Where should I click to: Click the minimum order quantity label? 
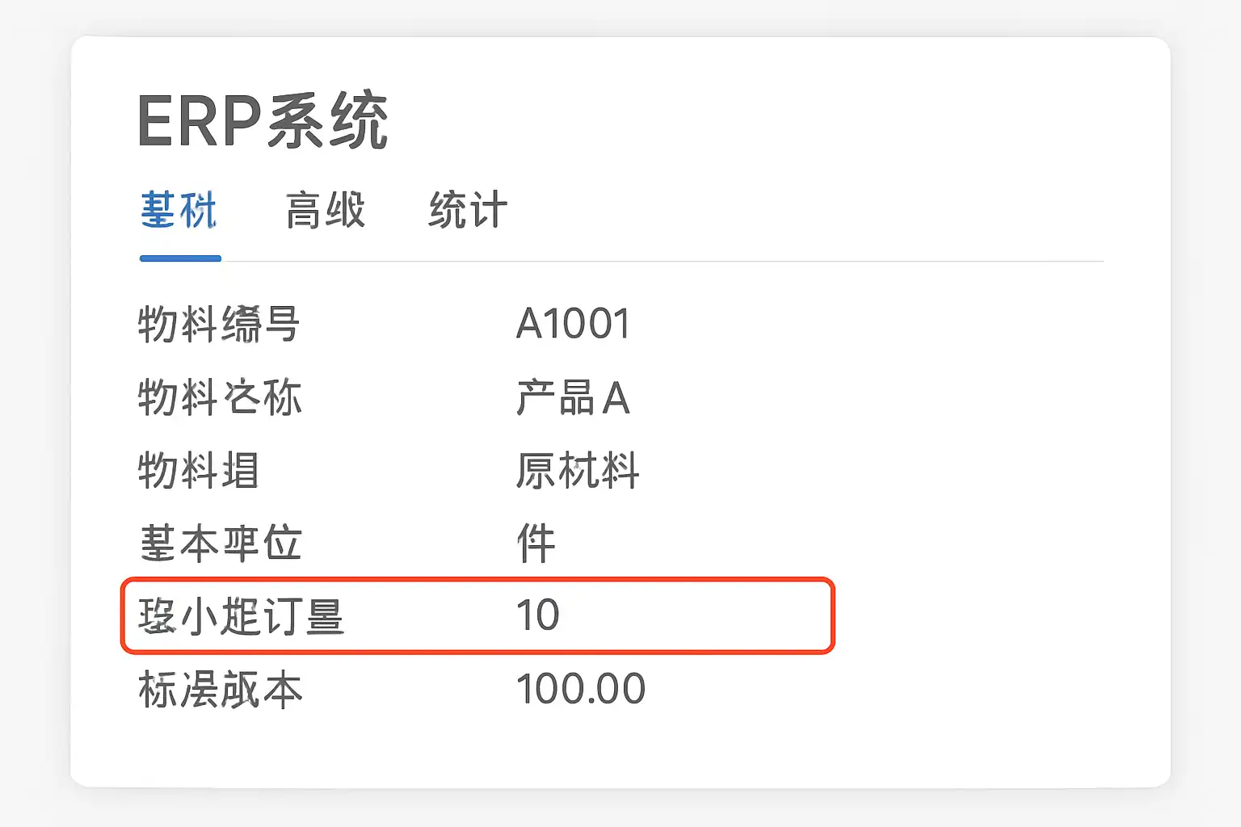[241, 616]
